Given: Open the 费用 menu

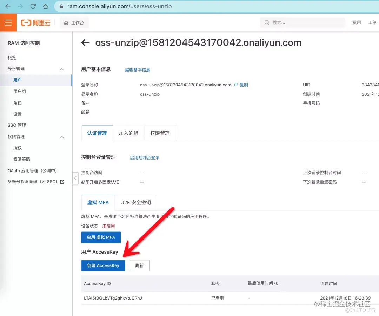Looking at the screenshot, I should coord(357,22).
